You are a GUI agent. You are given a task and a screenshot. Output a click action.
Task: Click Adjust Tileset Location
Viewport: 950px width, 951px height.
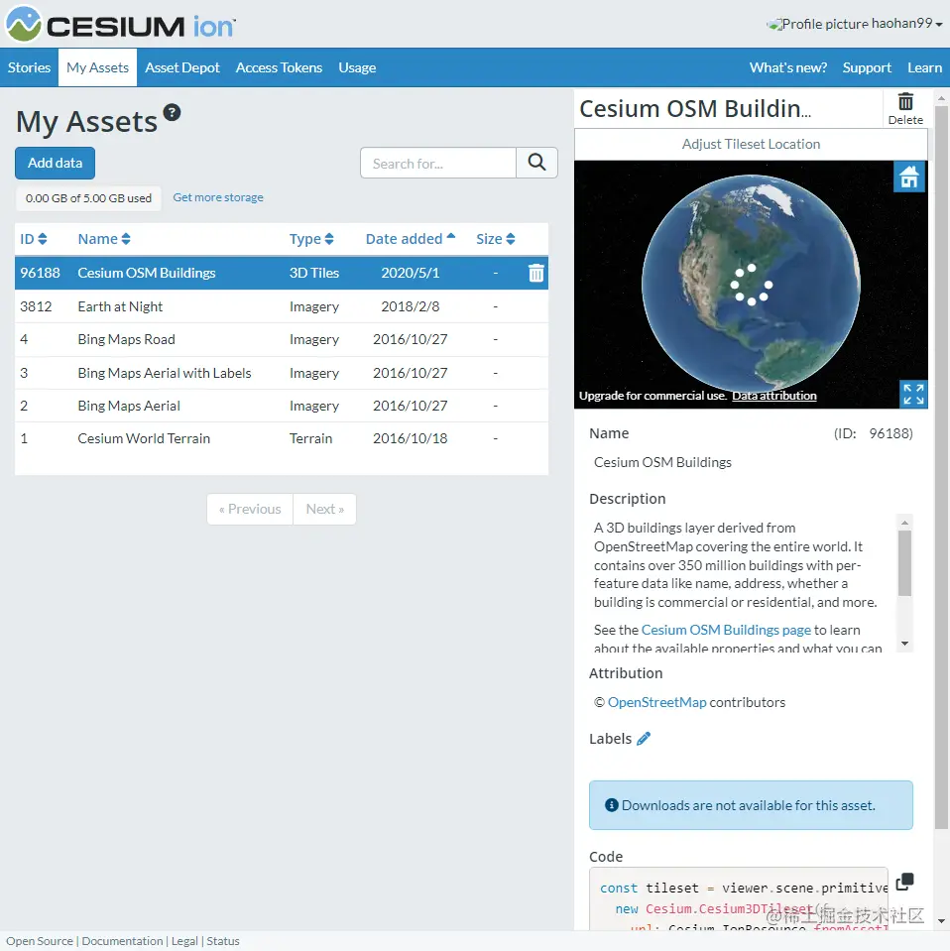point(751,144)
